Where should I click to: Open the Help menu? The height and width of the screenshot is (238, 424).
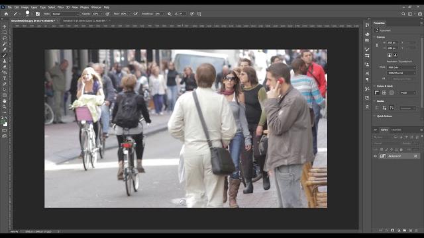pos(107,7)
